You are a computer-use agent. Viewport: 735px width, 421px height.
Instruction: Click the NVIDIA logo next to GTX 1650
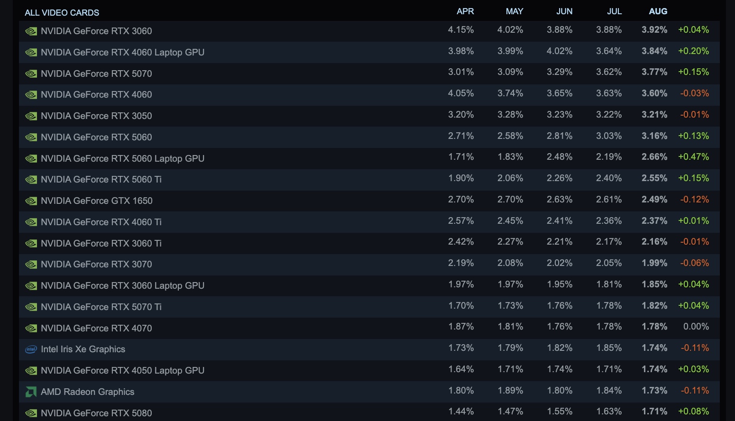tap(31, 201)
